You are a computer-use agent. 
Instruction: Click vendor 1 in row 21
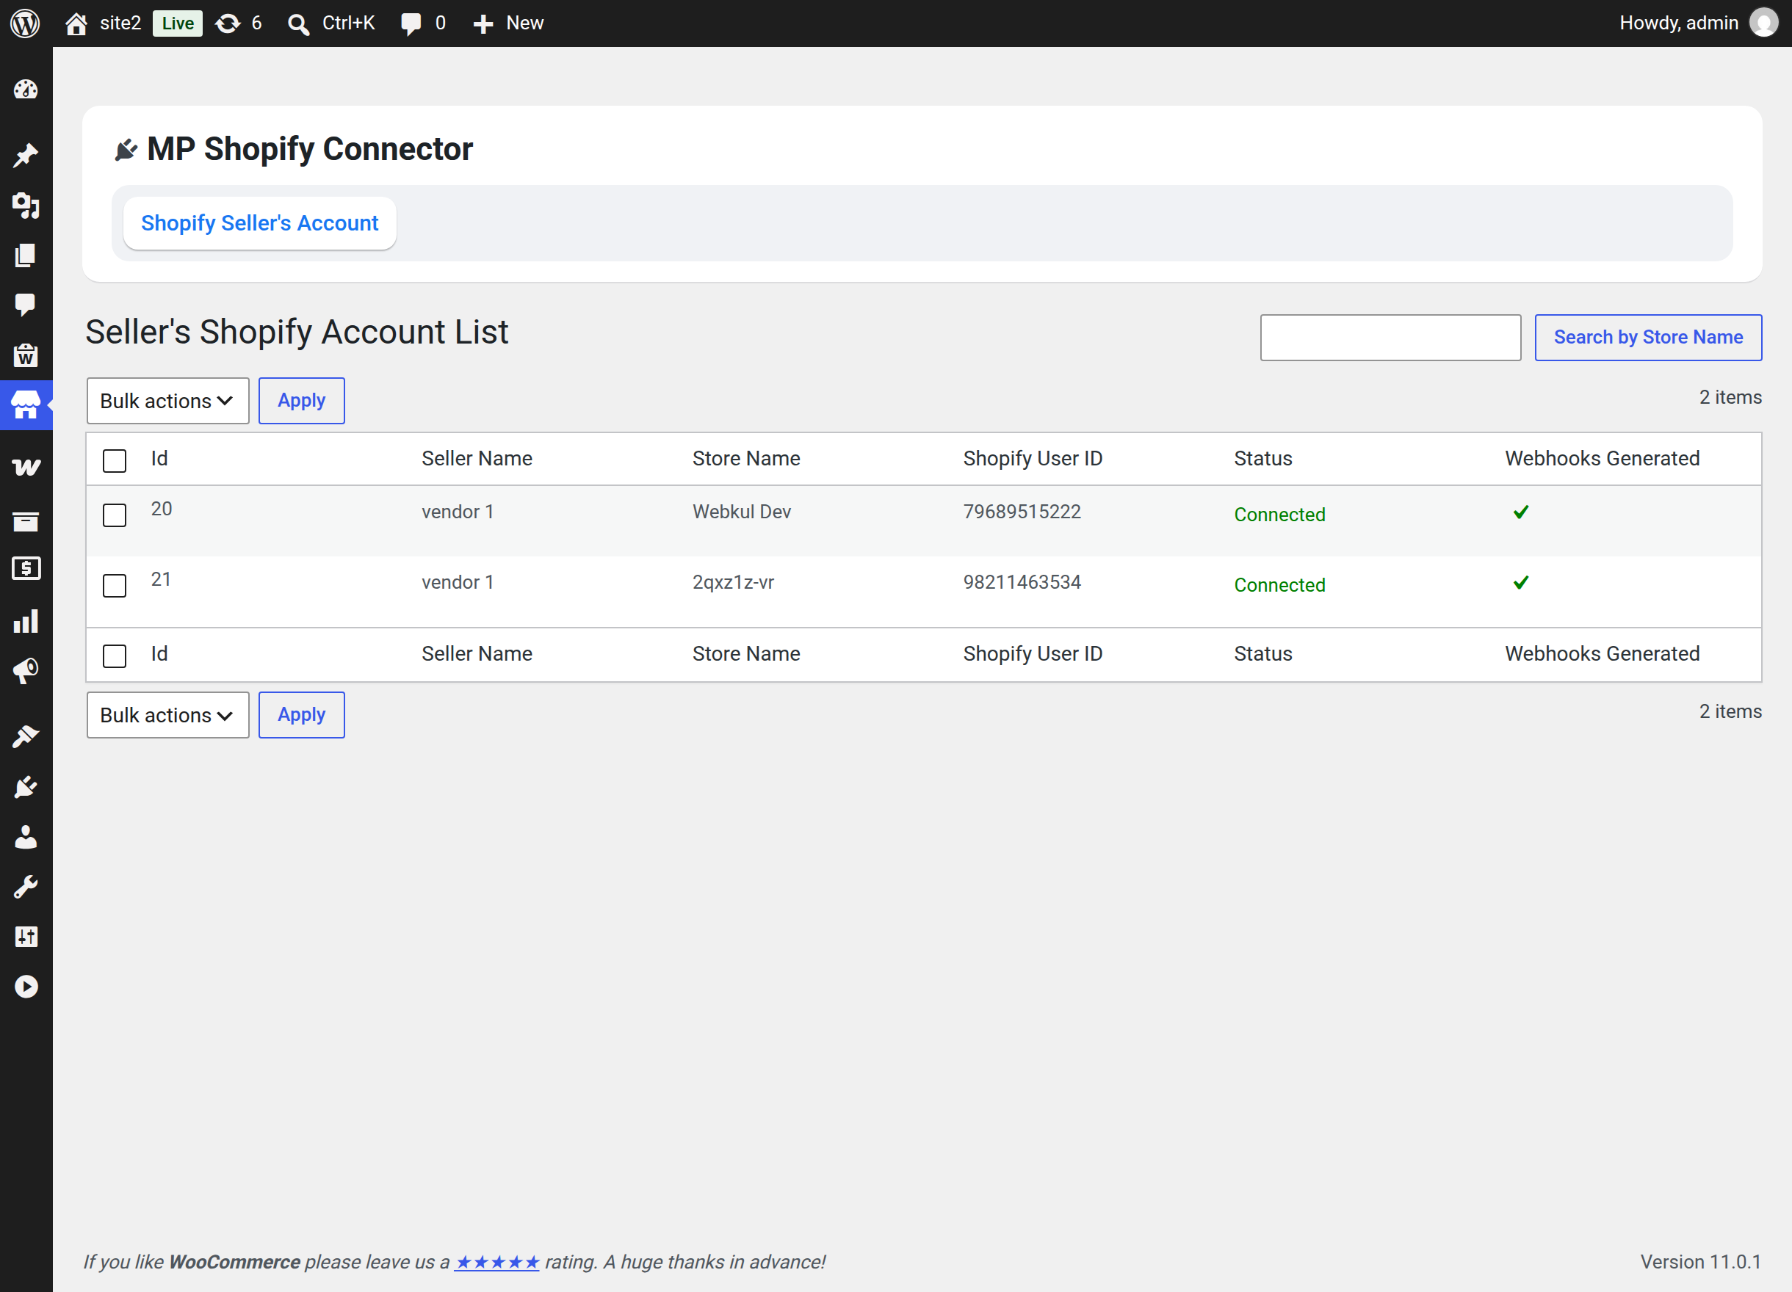(458, 582)
